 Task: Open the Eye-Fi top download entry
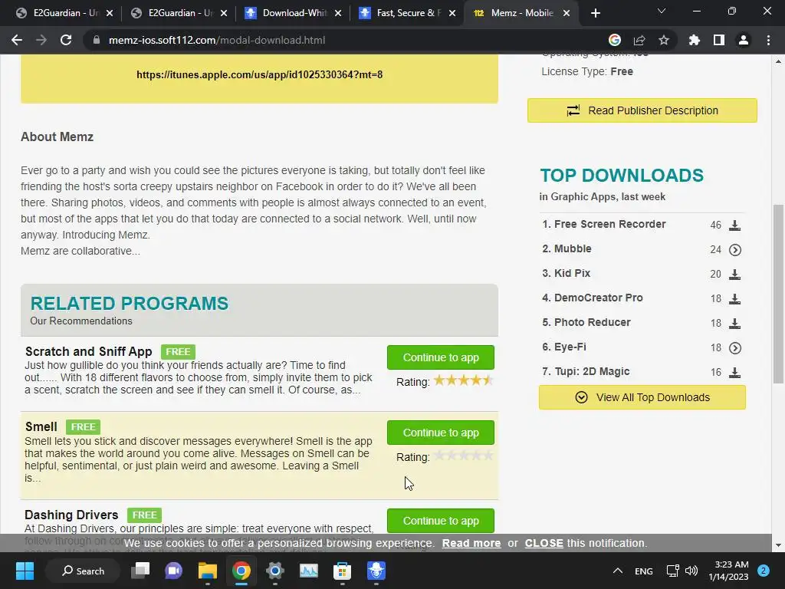[570, 347]
